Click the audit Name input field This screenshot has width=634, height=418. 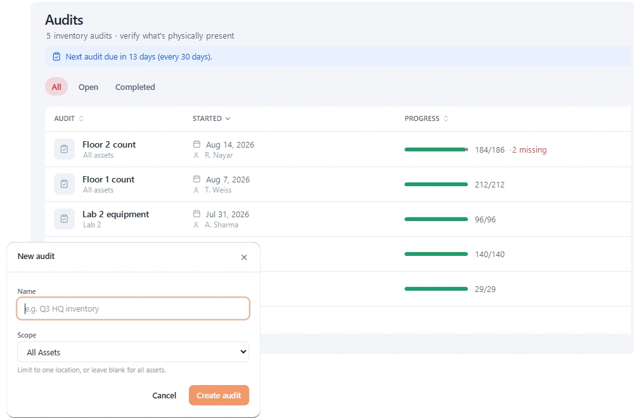coord(133,308)
